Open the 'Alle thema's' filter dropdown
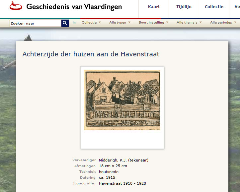Screen dimensions: 240x192 189,23
